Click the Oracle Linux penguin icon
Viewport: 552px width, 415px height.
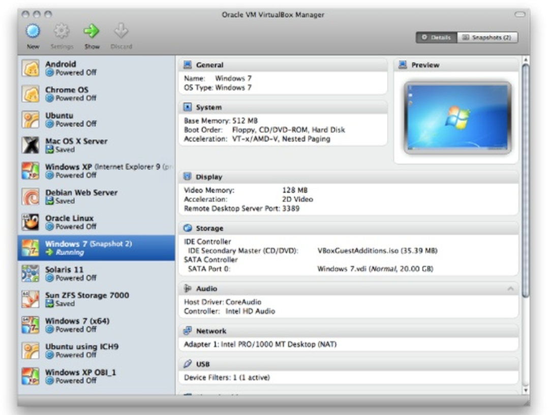click(x=30, y=223)
